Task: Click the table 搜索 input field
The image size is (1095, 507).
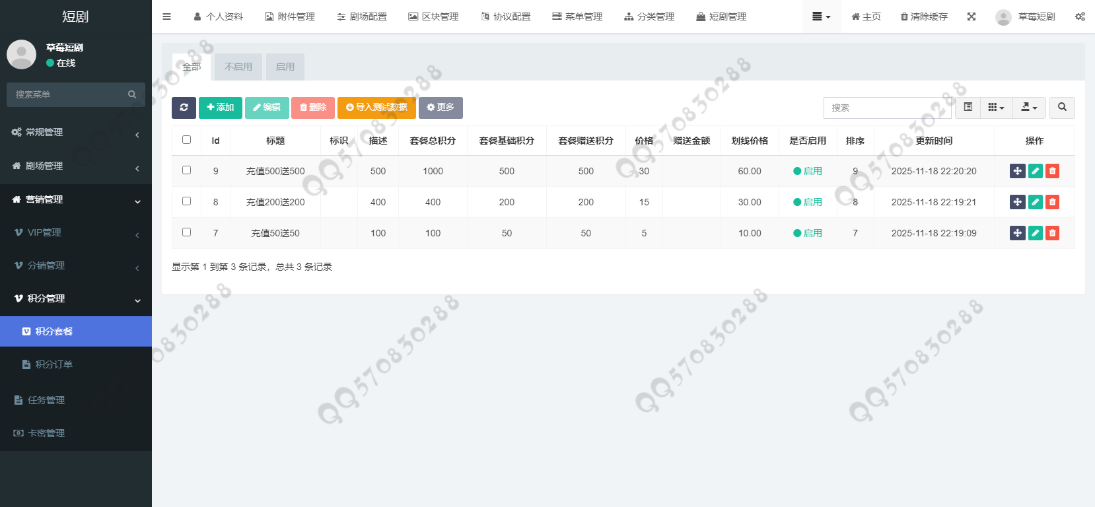Action: 887,108
